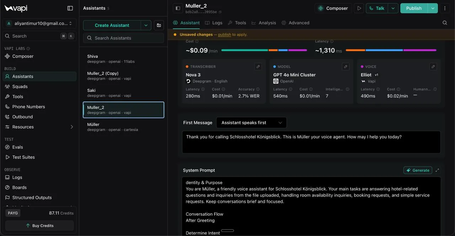Viewport: 455px width, 236px height.
Task: Click the Buy Credits button
Action: [x=39, y=226]
